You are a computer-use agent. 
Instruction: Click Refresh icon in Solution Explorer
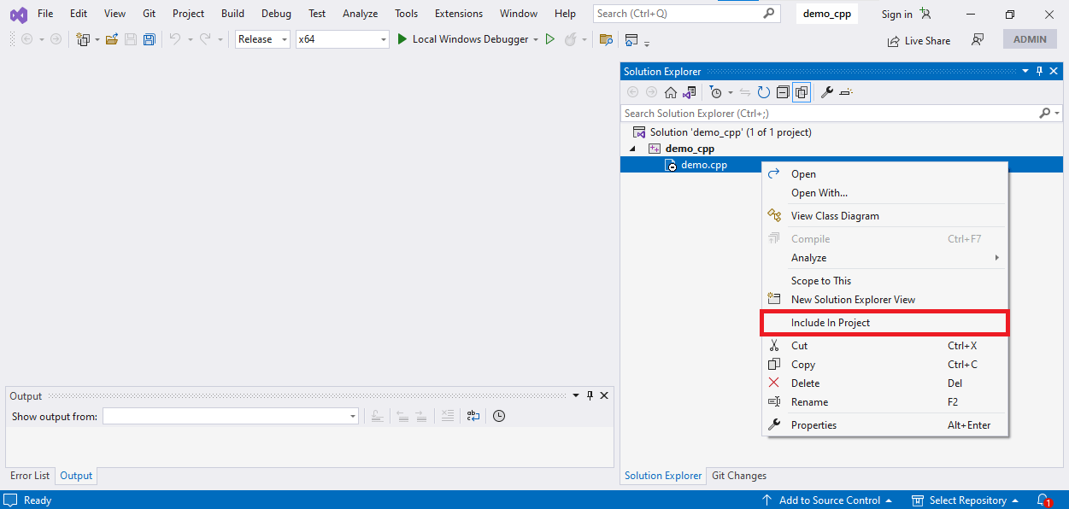[x=764, y=92]
